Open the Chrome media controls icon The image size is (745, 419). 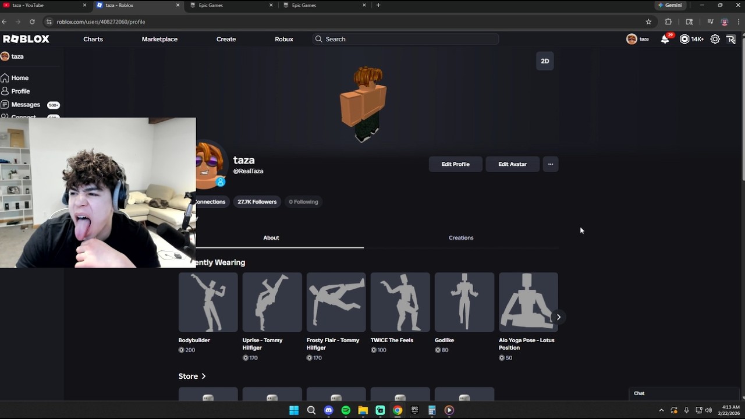click(710, 22)
